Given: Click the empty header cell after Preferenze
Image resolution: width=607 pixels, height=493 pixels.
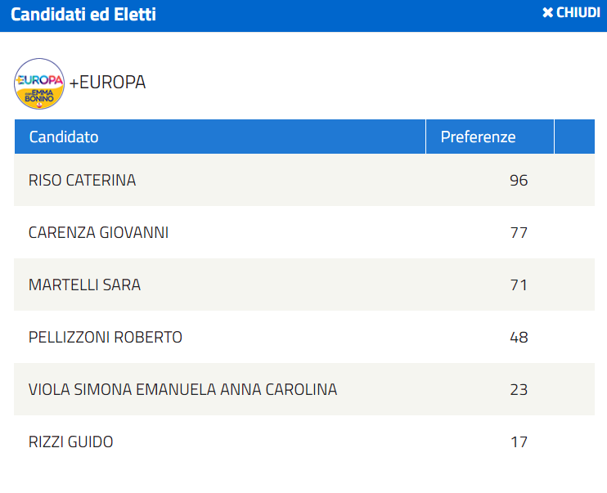Looking at the screenshot, I should pyautogui.click(x=574, y=137).
